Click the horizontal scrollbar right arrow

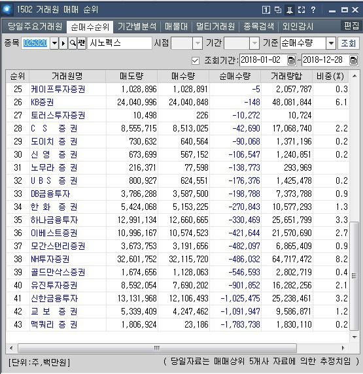point(343,348)
